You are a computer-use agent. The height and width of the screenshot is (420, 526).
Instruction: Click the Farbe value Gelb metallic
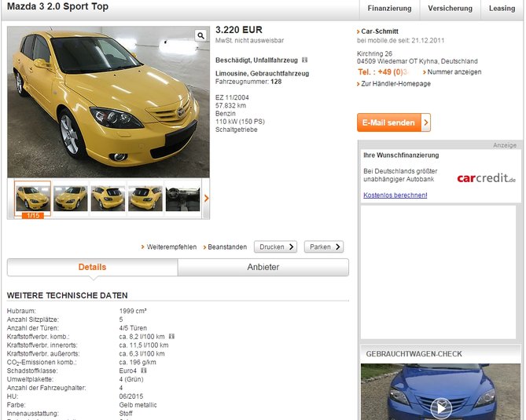(x=138, y=405)
